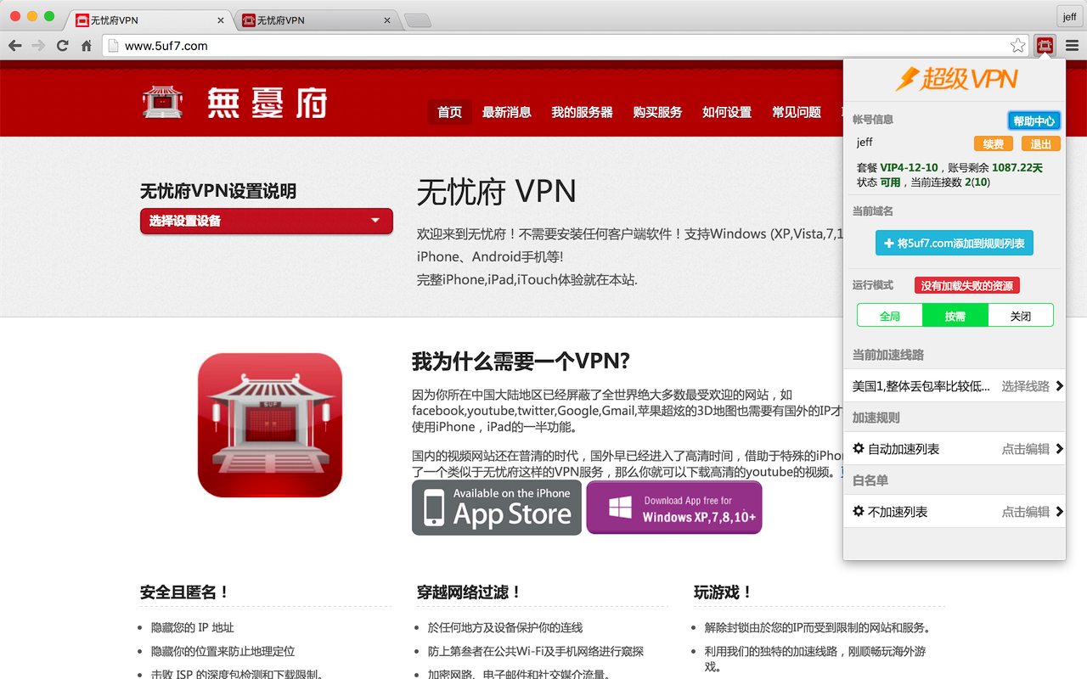Switch VPN mode to 全局

click(890, 315)
